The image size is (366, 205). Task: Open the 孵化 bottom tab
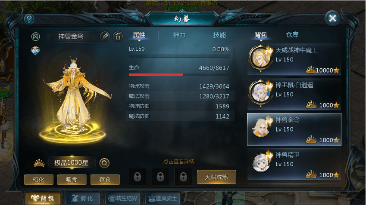click(x=83, y=198)
